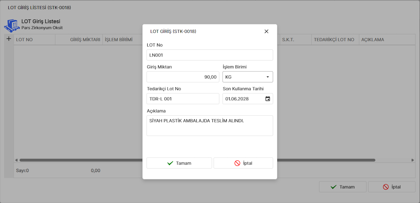The width and height of the screenshot is (420, 203).
Task: Open the calendar picker for Son Kullanma Tarihi
Action: (x=267, y=99)
